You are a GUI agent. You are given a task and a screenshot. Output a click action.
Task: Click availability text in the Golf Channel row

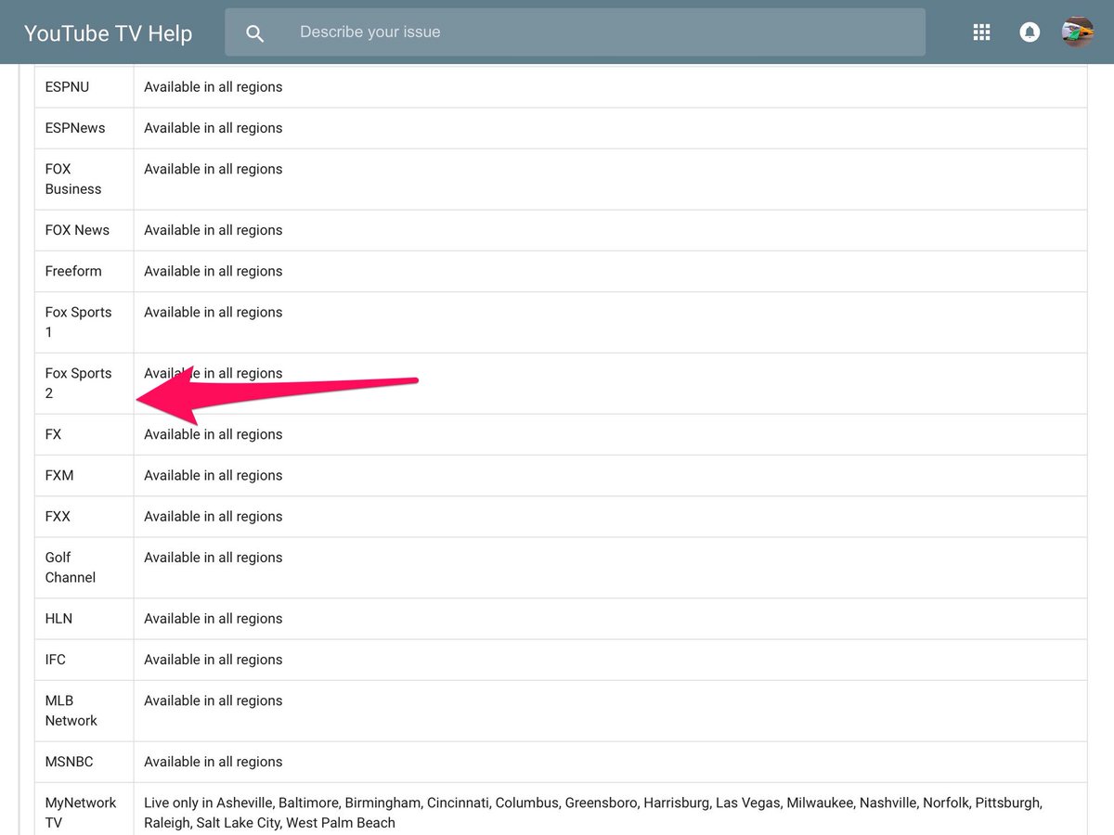pyautogui.click(x=214, y=557)
